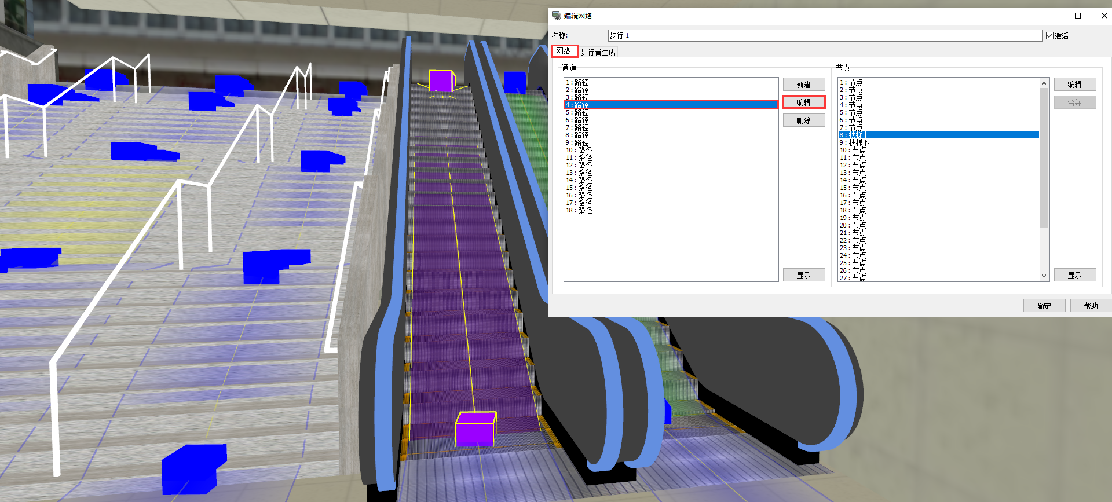The image size is (1112, 502).
Task: Select channel row 4: 路径
Action: point(671,105)
